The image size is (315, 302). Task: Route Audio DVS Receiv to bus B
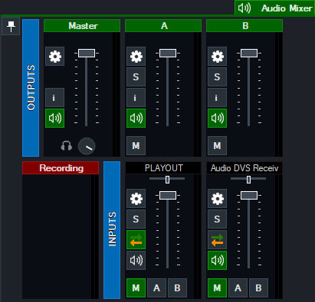point(258,288)
